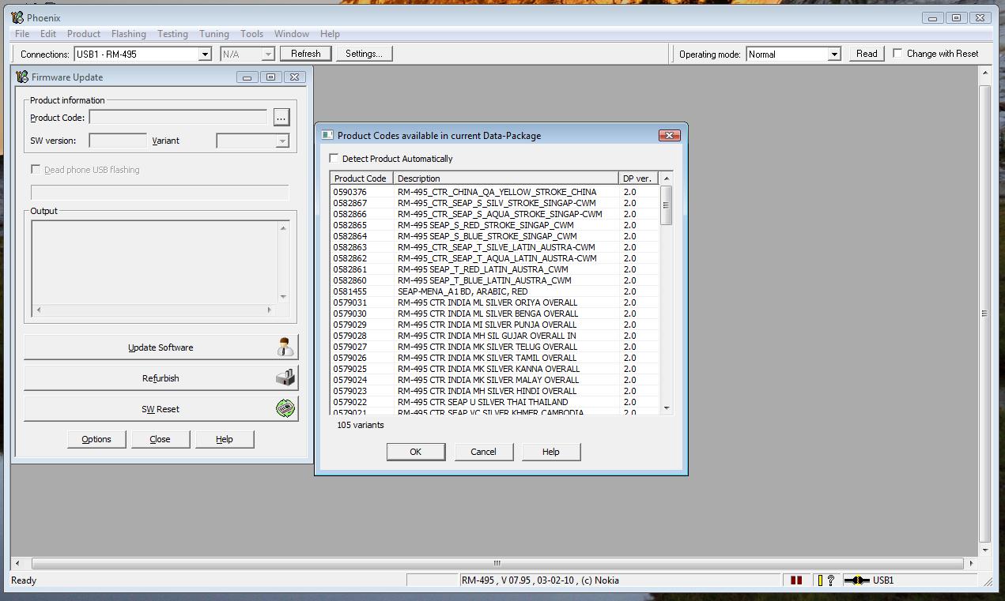
Task: Click the Phoenix application icon in title bar
Action: [17, 17]
